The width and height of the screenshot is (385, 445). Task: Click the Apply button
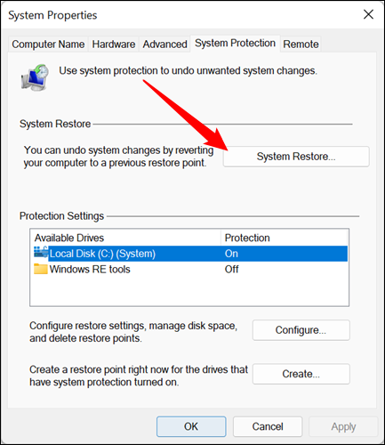[343, 426]
